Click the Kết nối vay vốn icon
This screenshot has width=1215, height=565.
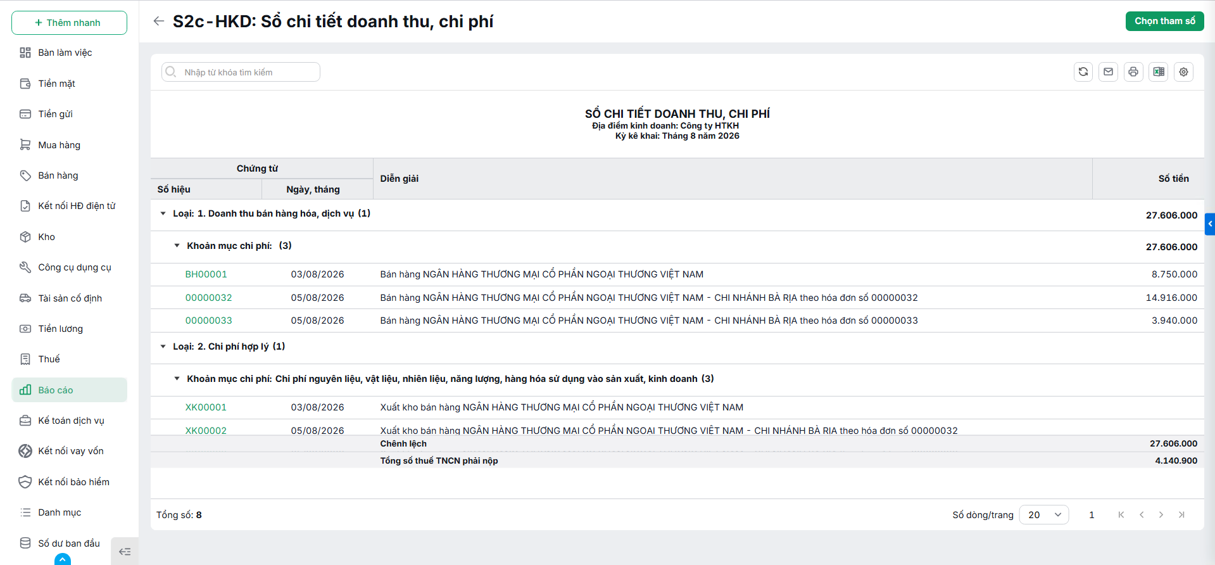25,451
